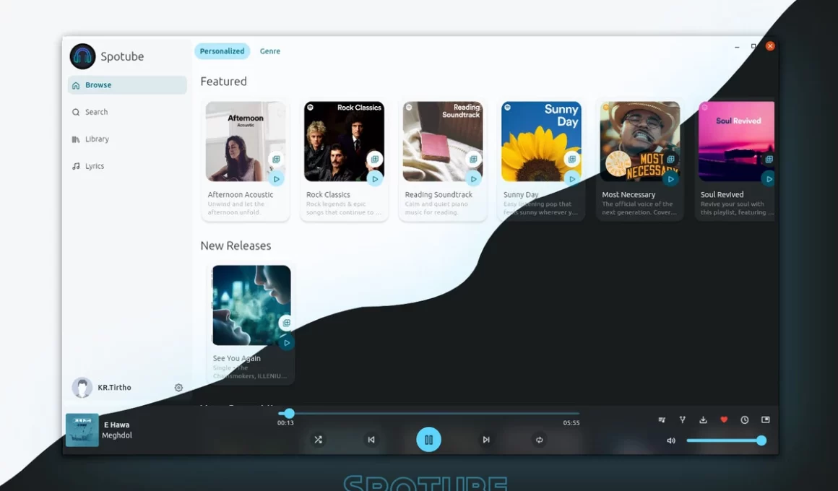
Task: Toggle repeat mode
Action: point(539,440)
